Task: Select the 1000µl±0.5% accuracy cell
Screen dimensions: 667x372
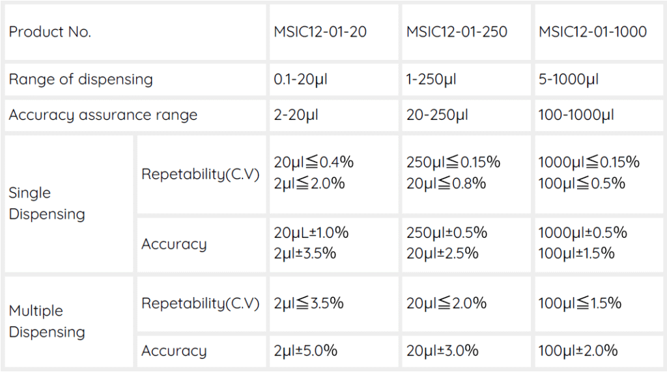Action: pos(582,233)
